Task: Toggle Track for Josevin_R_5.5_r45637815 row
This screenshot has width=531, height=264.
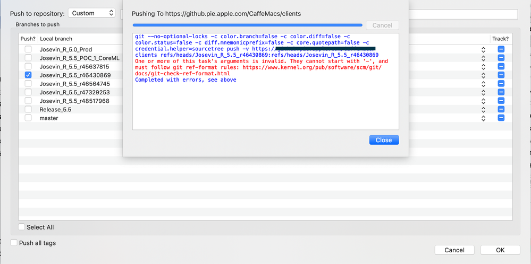Action: click(x=501, y=66)
